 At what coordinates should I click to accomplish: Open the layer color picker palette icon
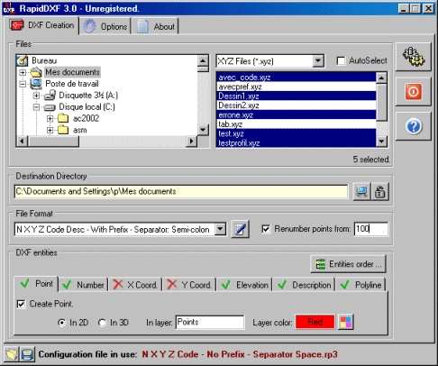tap(346, 322)
